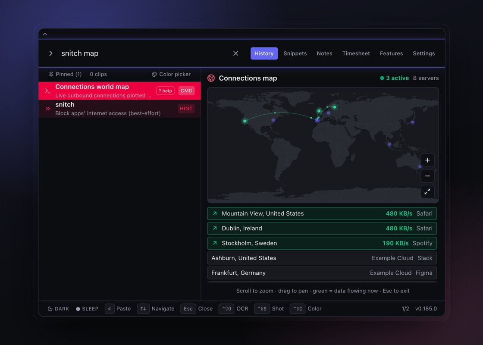Switch to the History tab
This screenshot has height=345, width=483.
click(x=264, y=53)
